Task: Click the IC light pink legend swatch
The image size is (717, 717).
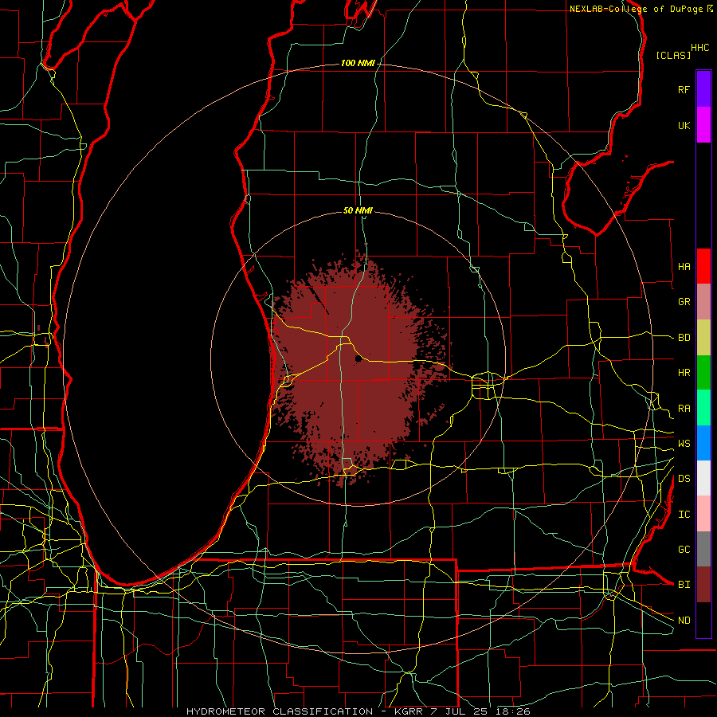Action: (x=703, y=514)
